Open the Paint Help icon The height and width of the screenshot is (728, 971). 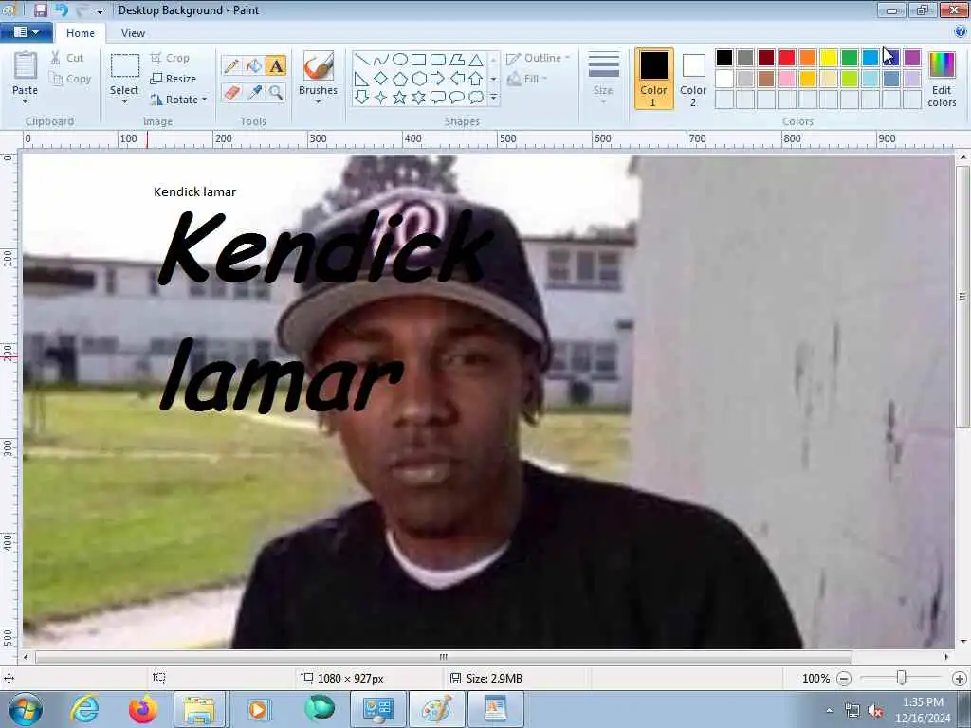961,32
